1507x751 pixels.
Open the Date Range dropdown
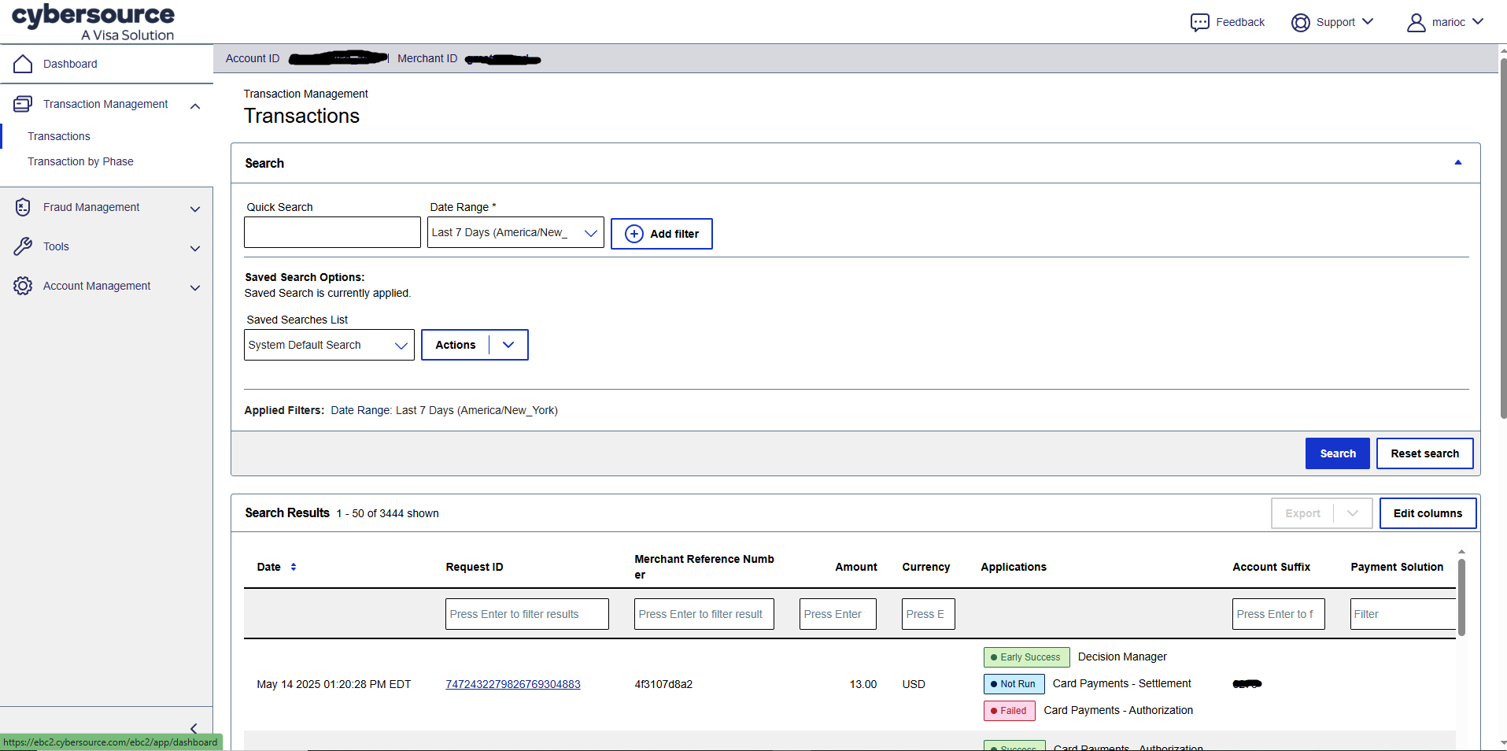click(515, 232)
